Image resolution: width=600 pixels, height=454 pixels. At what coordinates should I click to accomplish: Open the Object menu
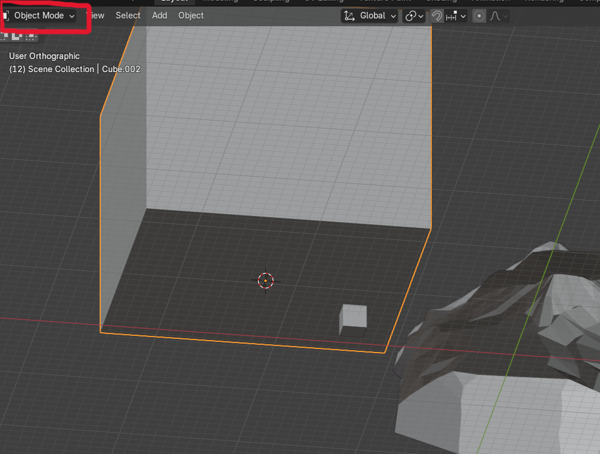pos(191,16)
